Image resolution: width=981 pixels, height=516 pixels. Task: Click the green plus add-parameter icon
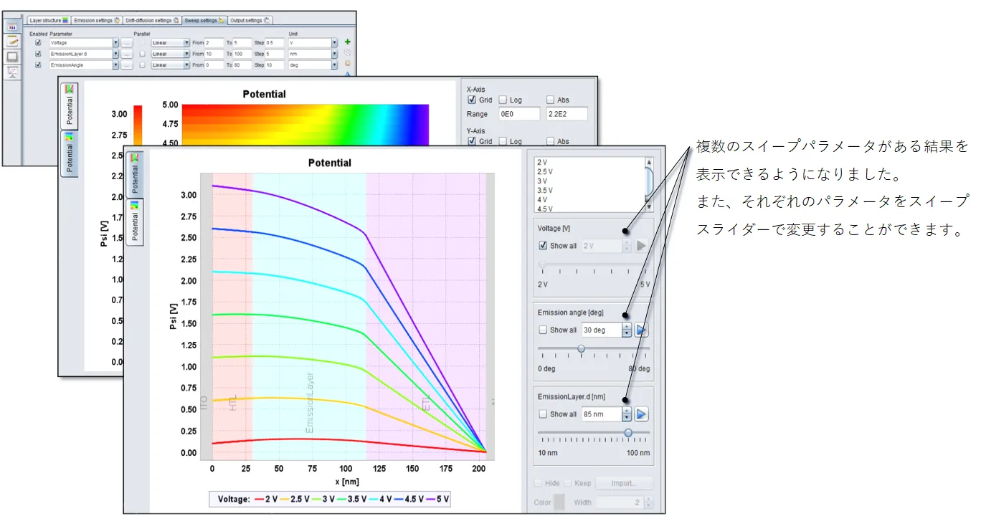click(348, 42)
